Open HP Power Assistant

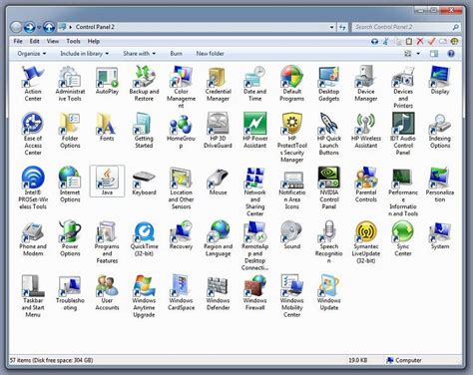(x=254, y=131)
